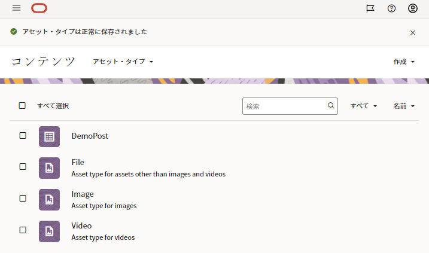The height and width of the screenshot is (253, 429).
Task: Open the user profile icon
Action: 413,8
